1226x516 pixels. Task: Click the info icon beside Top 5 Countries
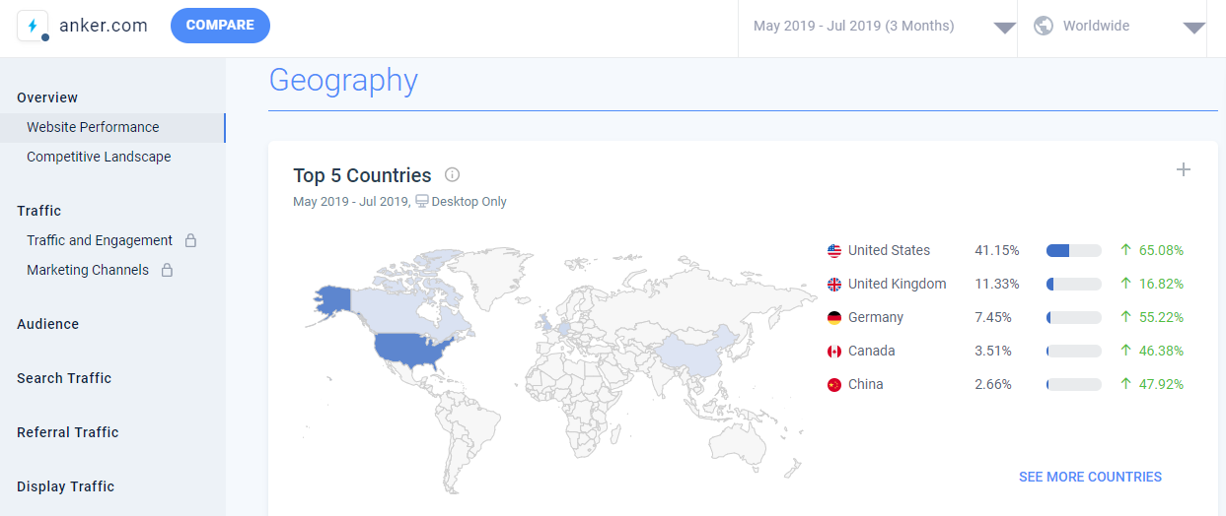tap(452, 175)
